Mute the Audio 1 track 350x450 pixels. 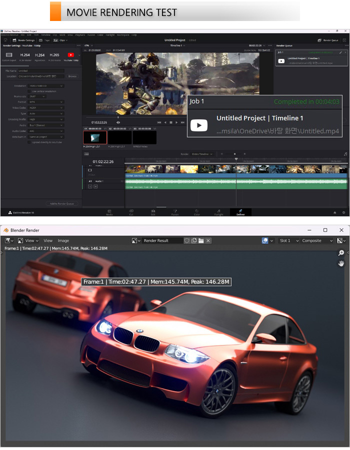pyautogui.click(x=95, y=187)
